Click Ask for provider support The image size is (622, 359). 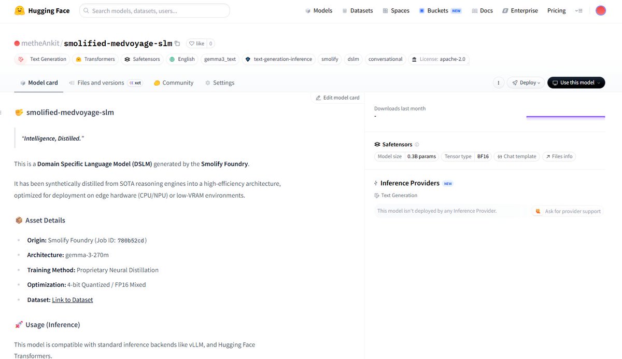coord(568,211)
